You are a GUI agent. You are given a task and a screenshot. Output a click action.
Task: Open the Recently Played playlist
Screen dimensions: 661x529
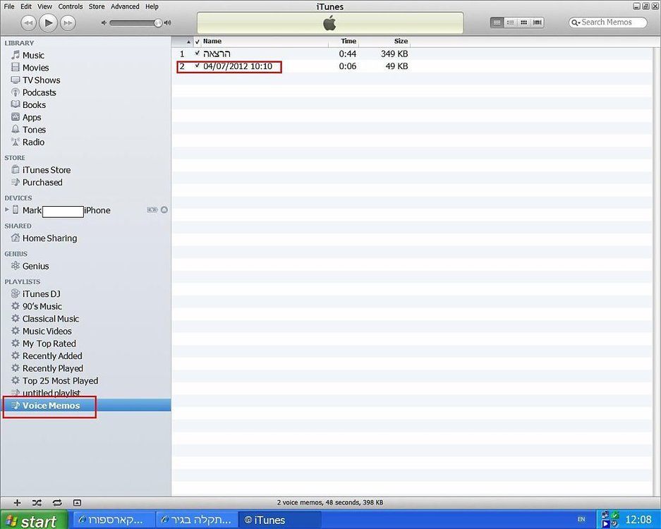(x=53, y=368)
